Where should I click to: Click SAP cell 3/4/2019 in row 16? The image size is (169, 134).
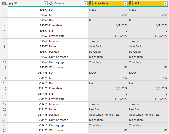[x=148, y=88]
